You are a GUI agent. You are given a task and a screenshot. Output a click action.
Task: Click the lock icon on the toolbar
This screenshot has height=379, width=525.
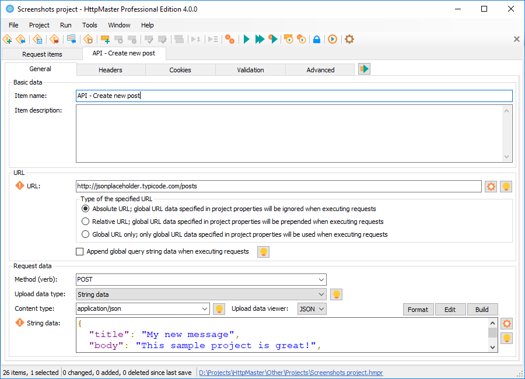click(x=316, y=39)
